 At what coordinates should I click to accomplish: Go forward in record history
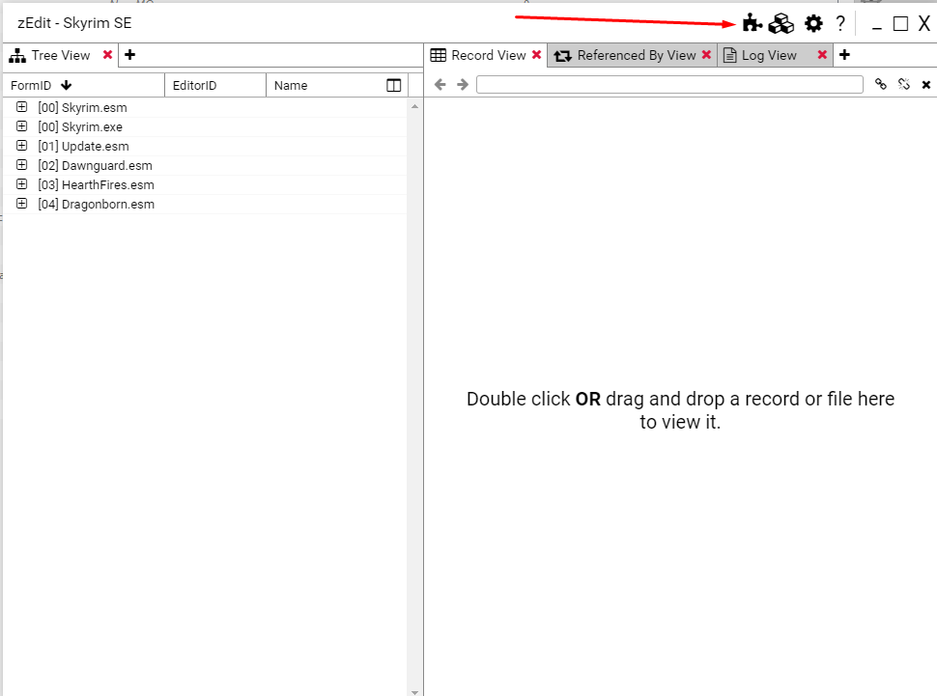click(463, 85)
